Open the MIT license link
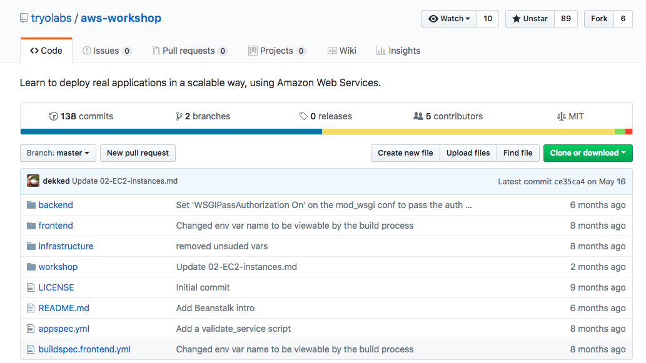Viewport: 646px width, 363px height. click(x=570, y=116)
